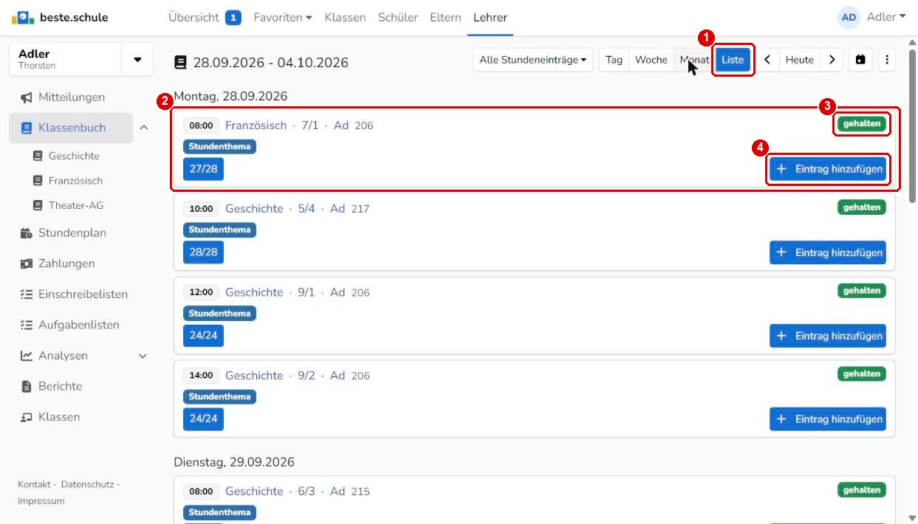Open the Favoriten dropdown menu
The height and width of the screenshot is (524, 918).
coord(283,17)
